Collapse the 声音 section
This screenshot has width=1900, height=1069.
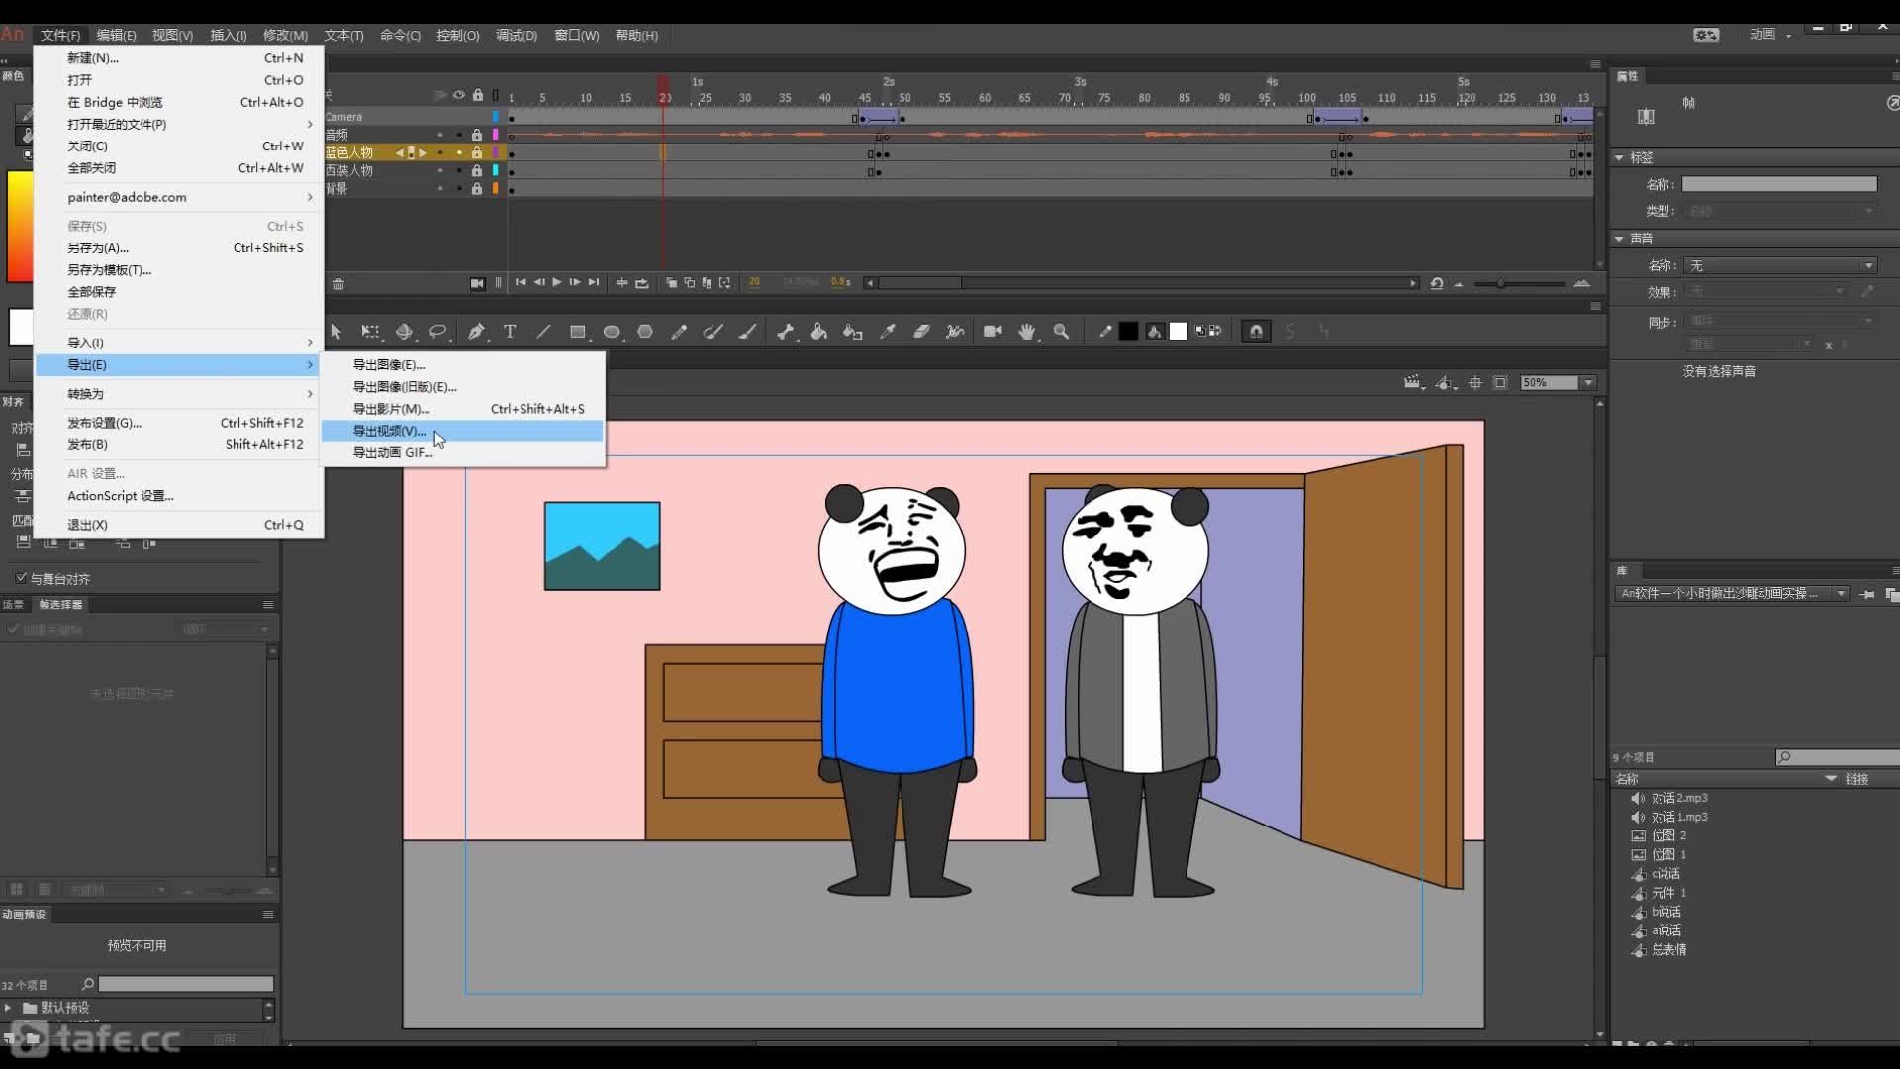point(1619,239)
